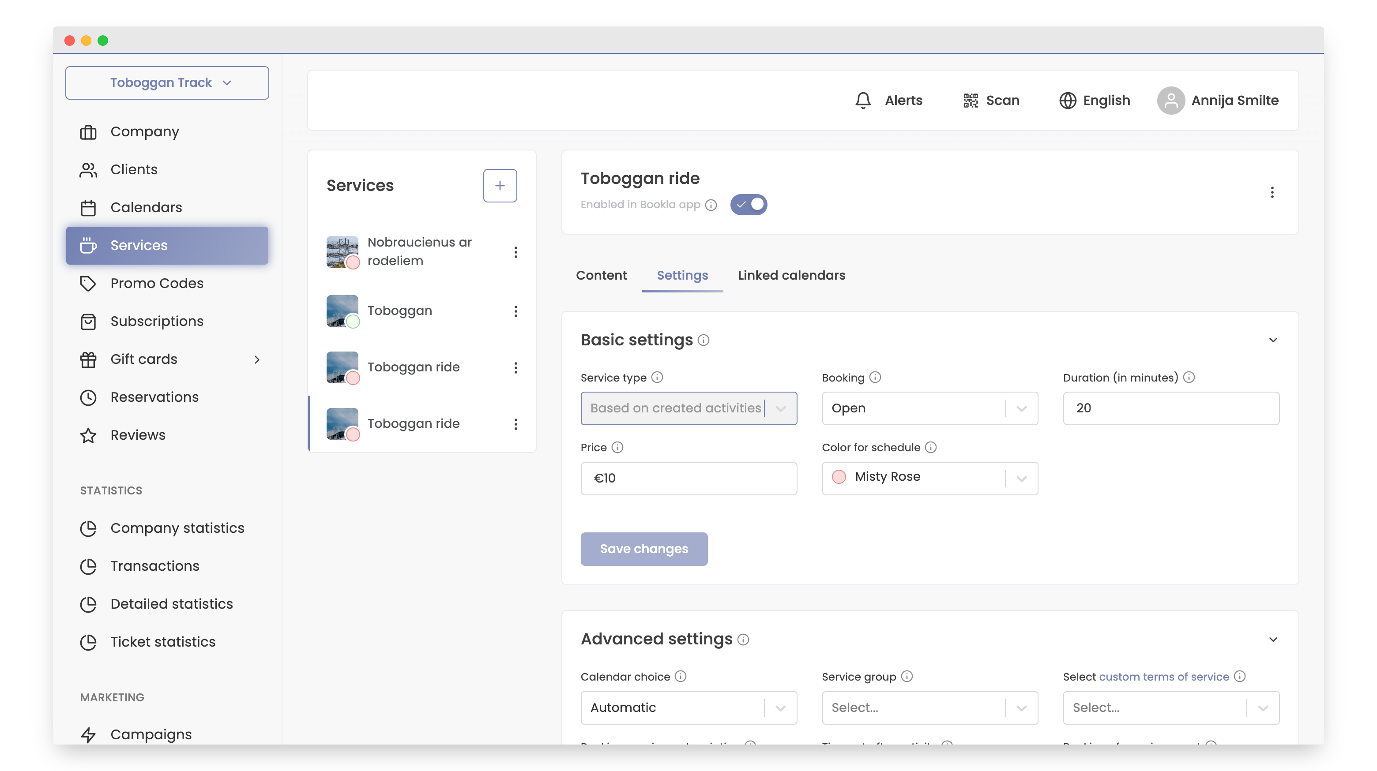Image resolution: width=1377 pixels, height=771 pixels.
Task: Open the Toboggan Track company selector
Action: tap(167, 83)
